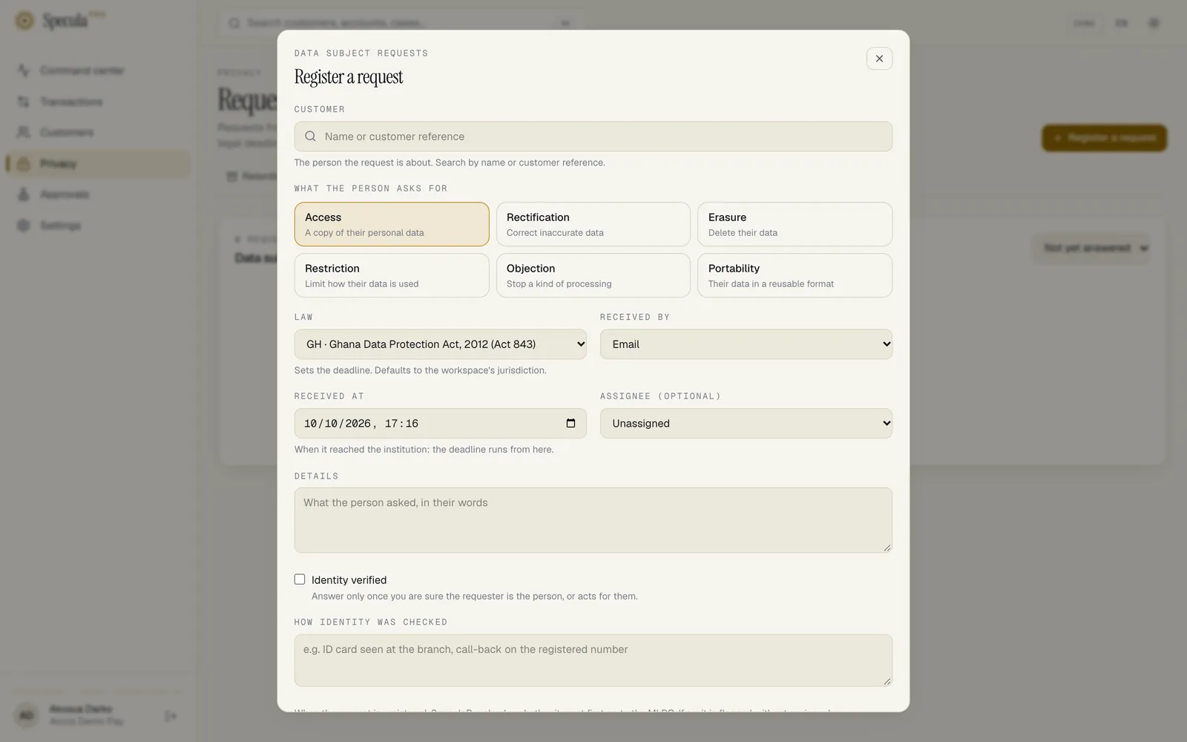Open the calendar picker icon in Received at
This screenshot has height=742, width=1187.
tap(571, 423)
